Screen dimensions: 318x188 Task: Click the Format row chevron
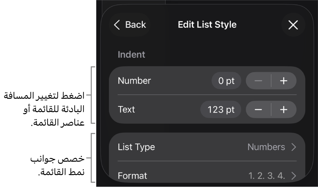point(294,176)
